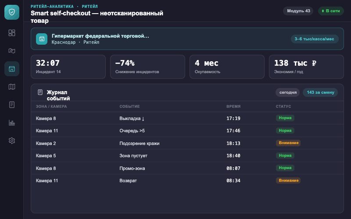The image size is (351, 219).
Task: Click the time 17:19
Action: point(233,118)
